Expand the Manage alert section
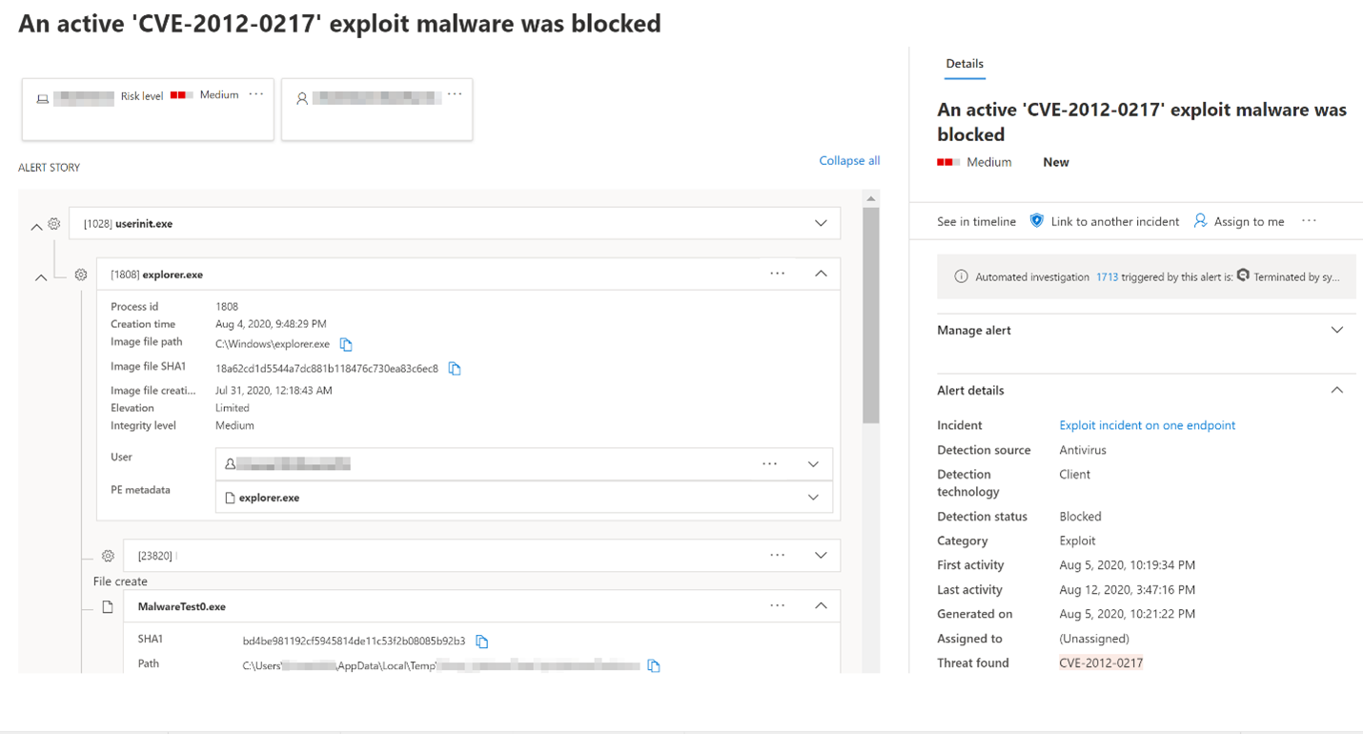This screenshot has height=734, width=1363. [x=1337, y=329]
